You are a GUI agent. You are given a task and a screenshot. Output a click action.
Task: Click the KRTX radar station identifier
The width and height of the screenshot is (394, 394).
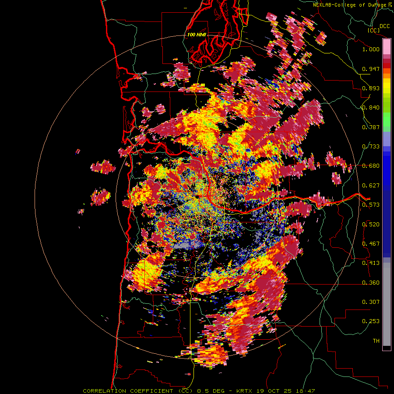click(245, 391)
